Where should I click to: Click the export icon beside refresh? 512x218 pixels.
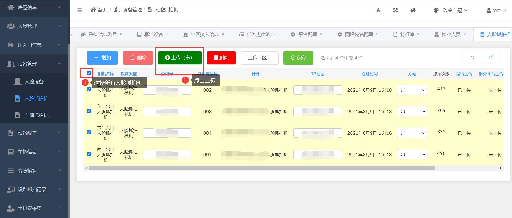491,58
